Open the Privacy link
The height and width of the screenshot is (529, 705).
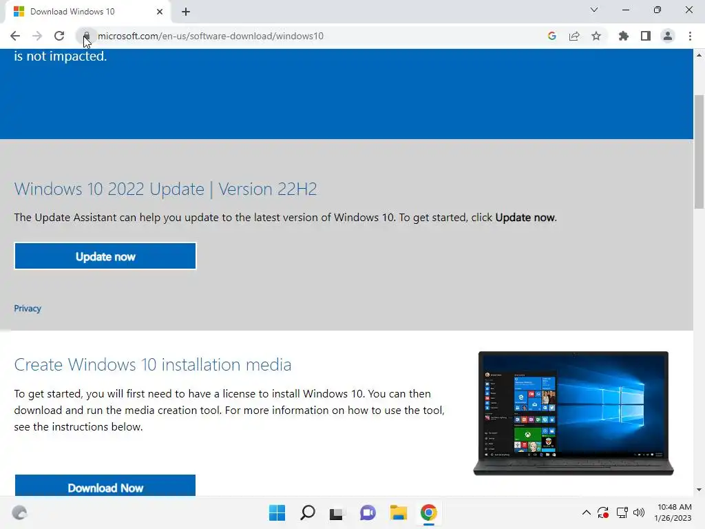point(28,308)
